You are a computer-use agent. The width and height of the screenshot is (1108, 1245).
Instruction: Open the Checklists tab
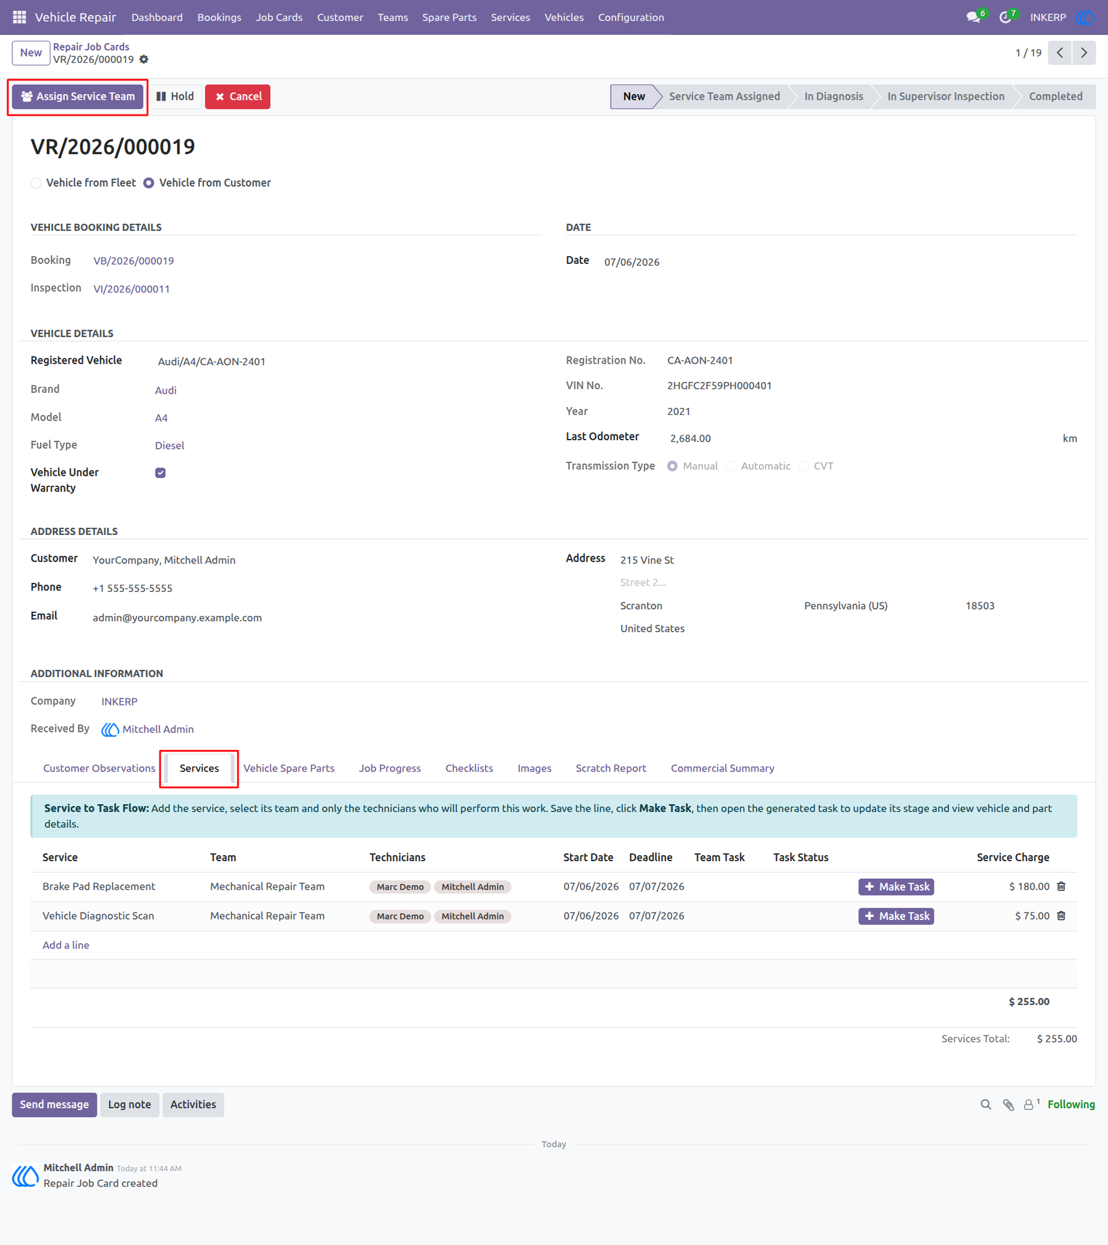pyautogui.click(x=469, y=768)
